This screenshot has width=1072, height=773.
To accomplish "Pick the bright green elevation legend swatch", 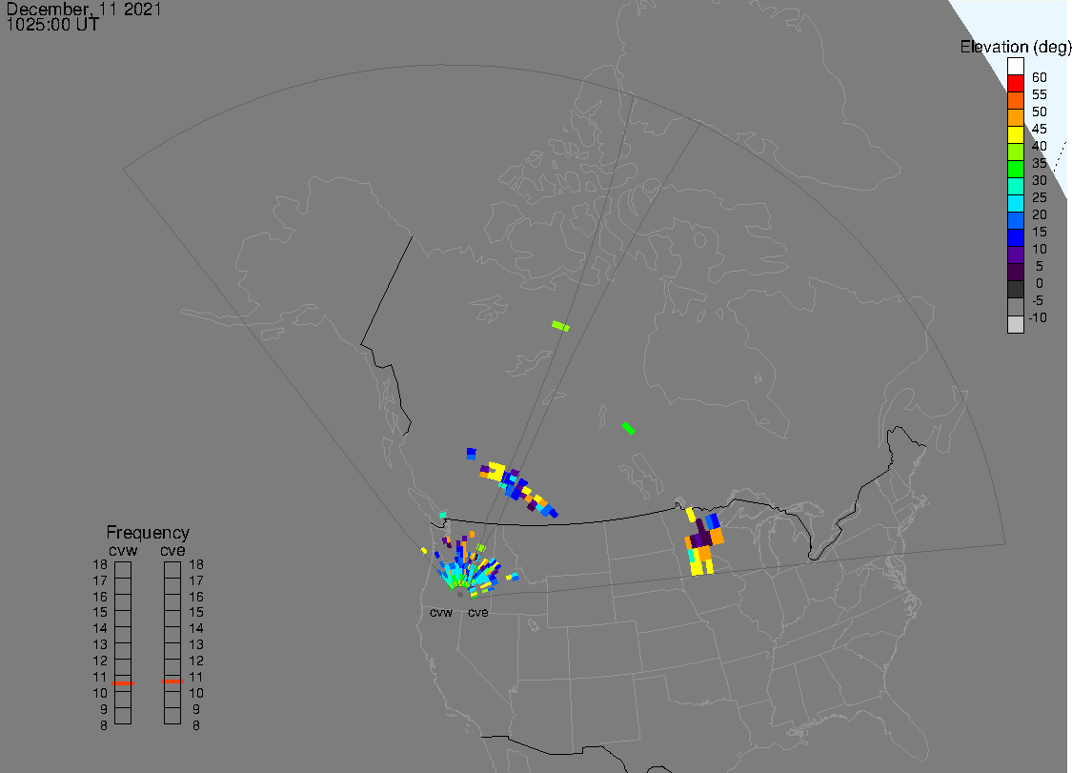I will tap(1015, 169).
